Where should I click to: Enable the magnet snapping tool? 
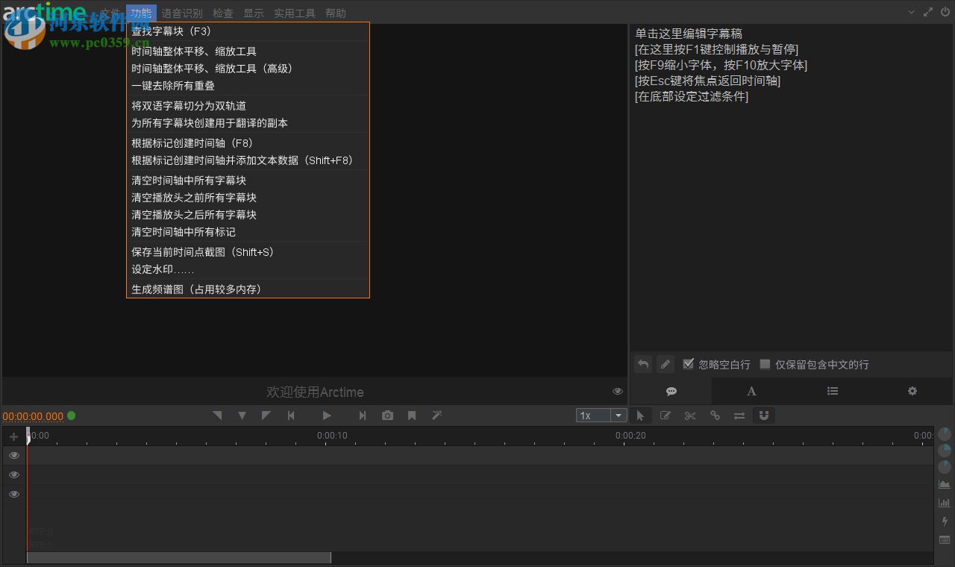click(764, 416)
